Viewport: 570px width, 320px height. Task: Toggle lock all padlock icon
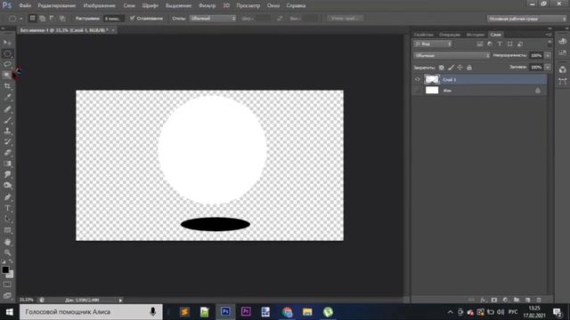point(469,68)
